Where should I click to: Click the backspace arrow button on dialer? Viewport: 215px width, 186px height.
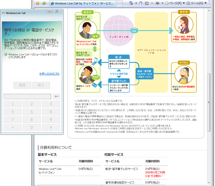[56, 96]
